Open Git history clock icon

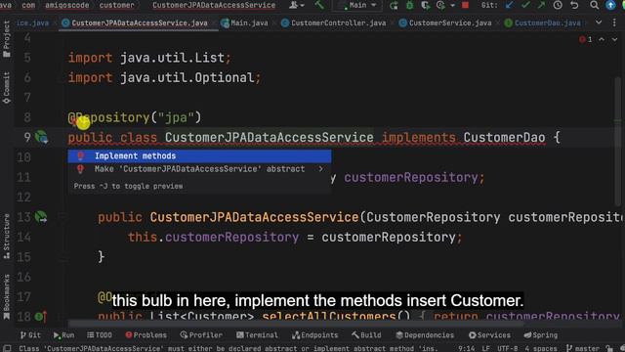coord(558,5)
